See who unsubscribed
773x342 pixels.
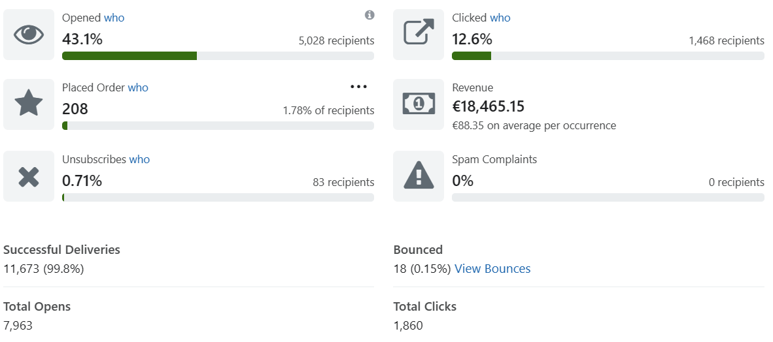(139, 159)
